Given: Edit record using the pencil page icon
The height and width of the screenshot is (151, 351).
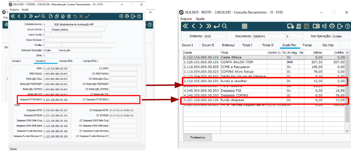Looking at the screenshot, I should click(x=63, y=16).
